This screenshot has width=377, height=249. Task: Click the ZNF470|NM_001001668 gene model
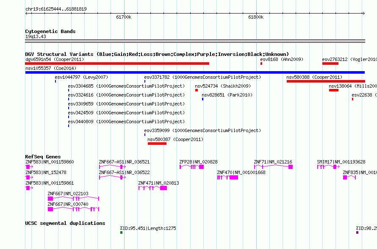227,177
